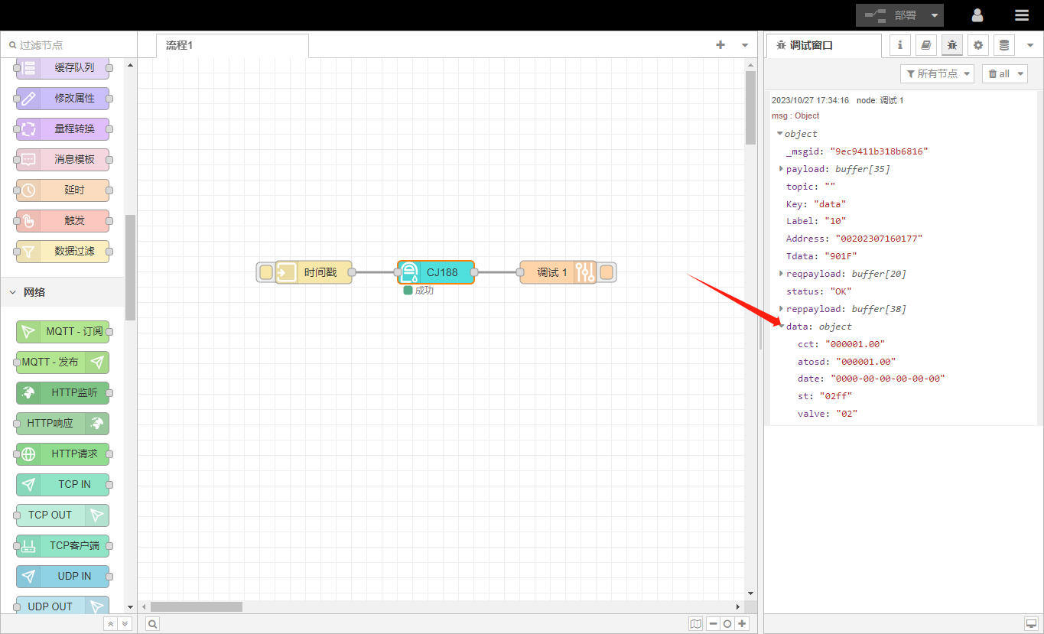Toggle the 调试 1 debug node output button
The width and height of the screenshot is (1044, 634).
[607, 272]
